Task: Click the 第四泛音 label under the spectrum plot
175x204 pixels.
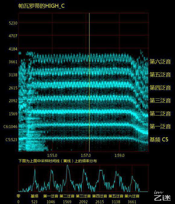Action: tap(100, 196)
